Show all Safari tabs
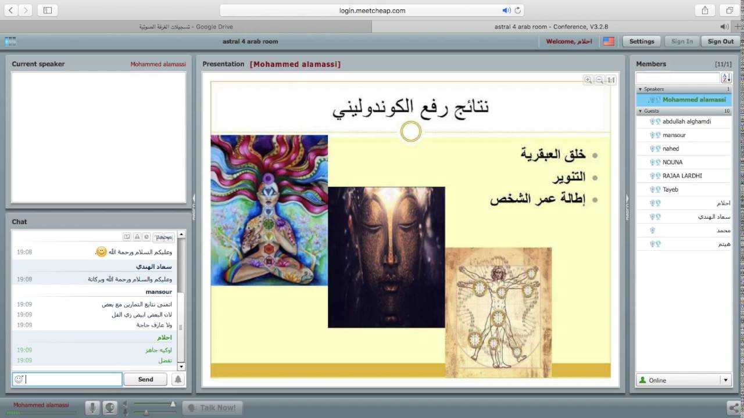The height and width of the screenshot is (418, 744). [x=729, y=10]
